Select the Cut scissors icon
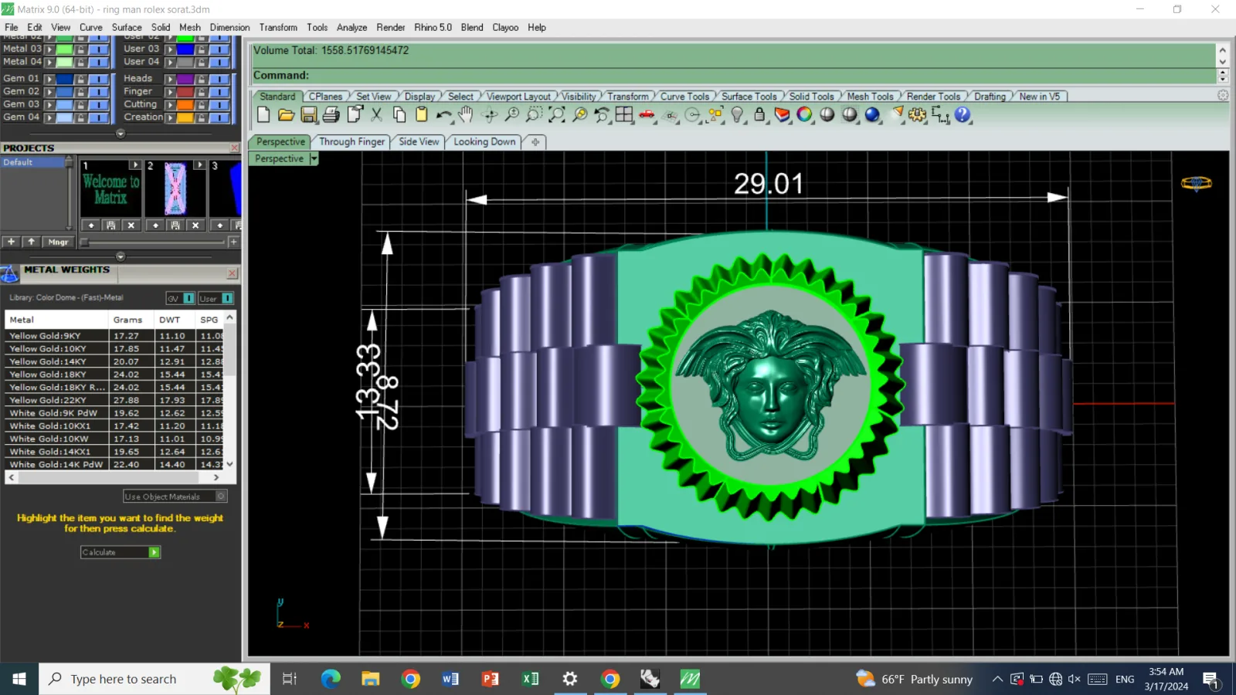 [x=377, y=115]
